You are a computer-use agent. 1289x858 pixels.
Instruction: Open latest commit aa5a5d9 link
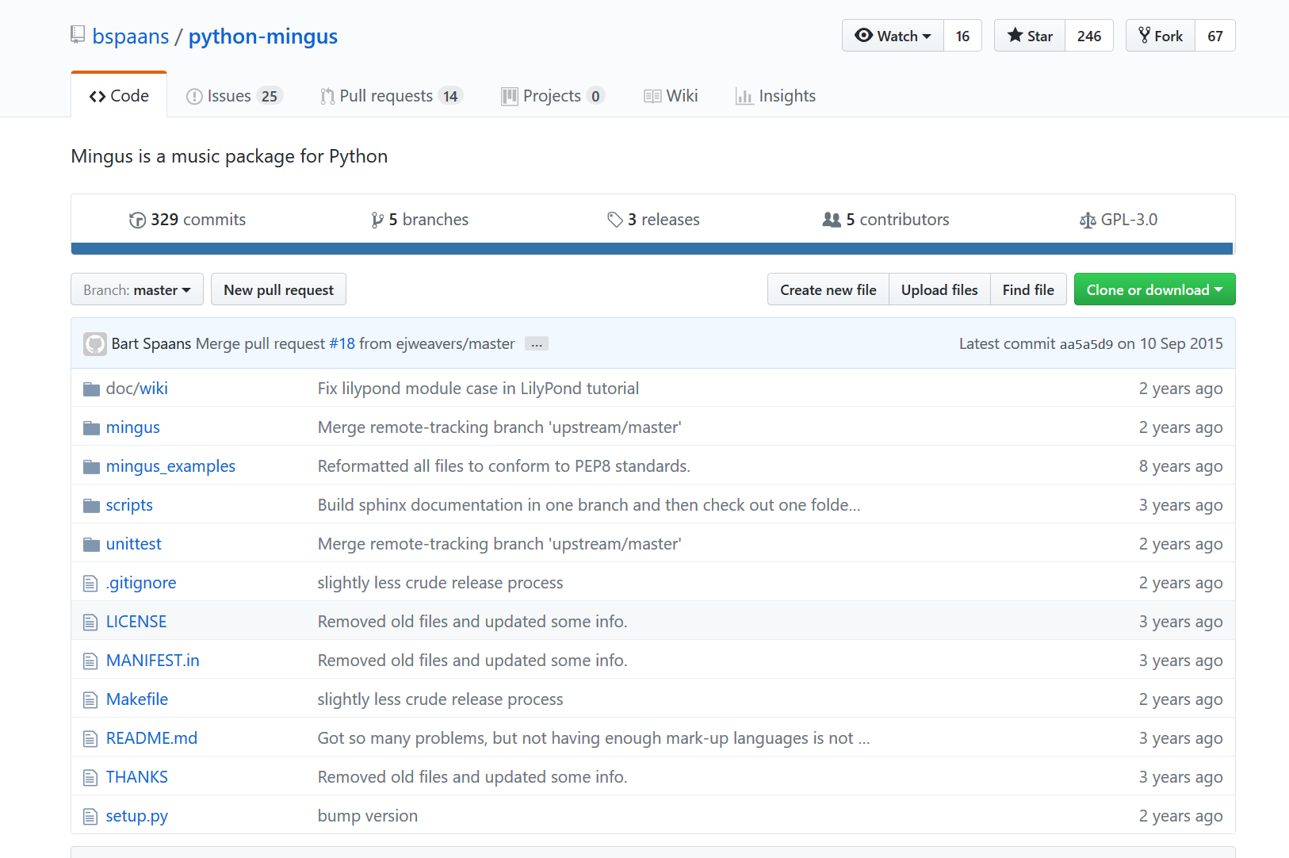pyautogui.click(x=1086, y=344)
